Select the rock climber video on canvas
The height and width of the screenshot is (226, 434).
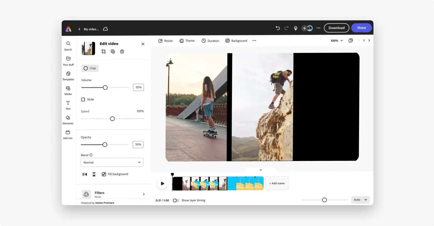(263, 107)
